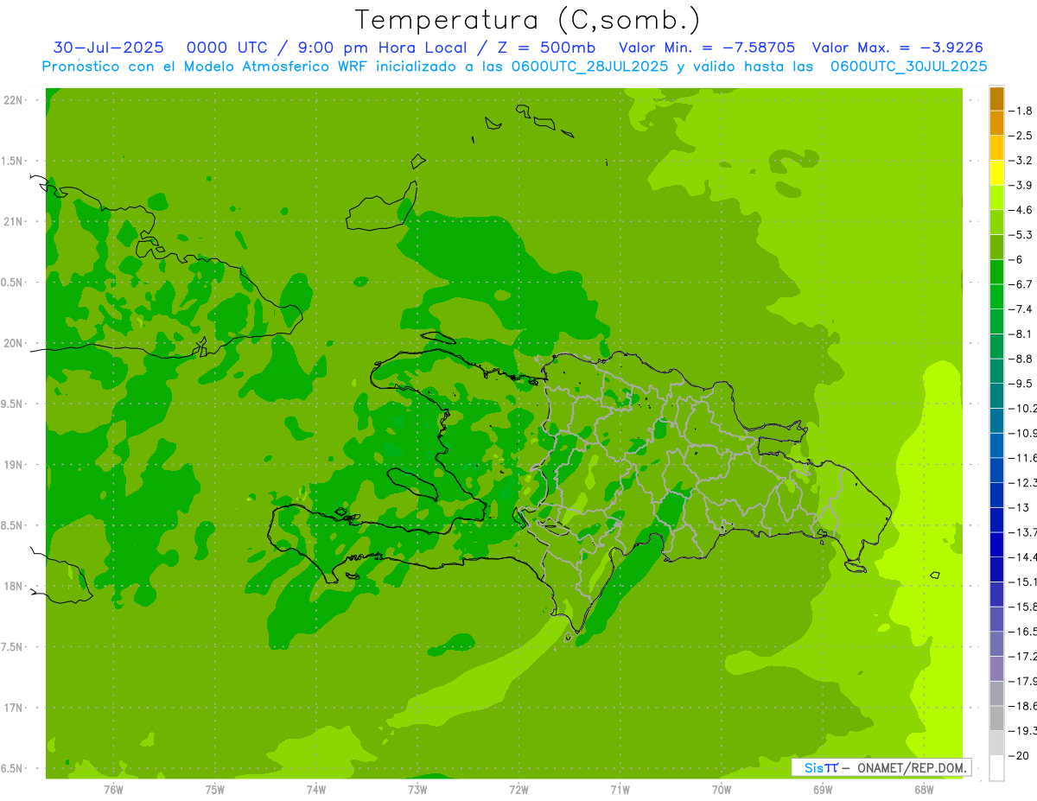
Task: Click the 70W longitude label
Action: 721,790
